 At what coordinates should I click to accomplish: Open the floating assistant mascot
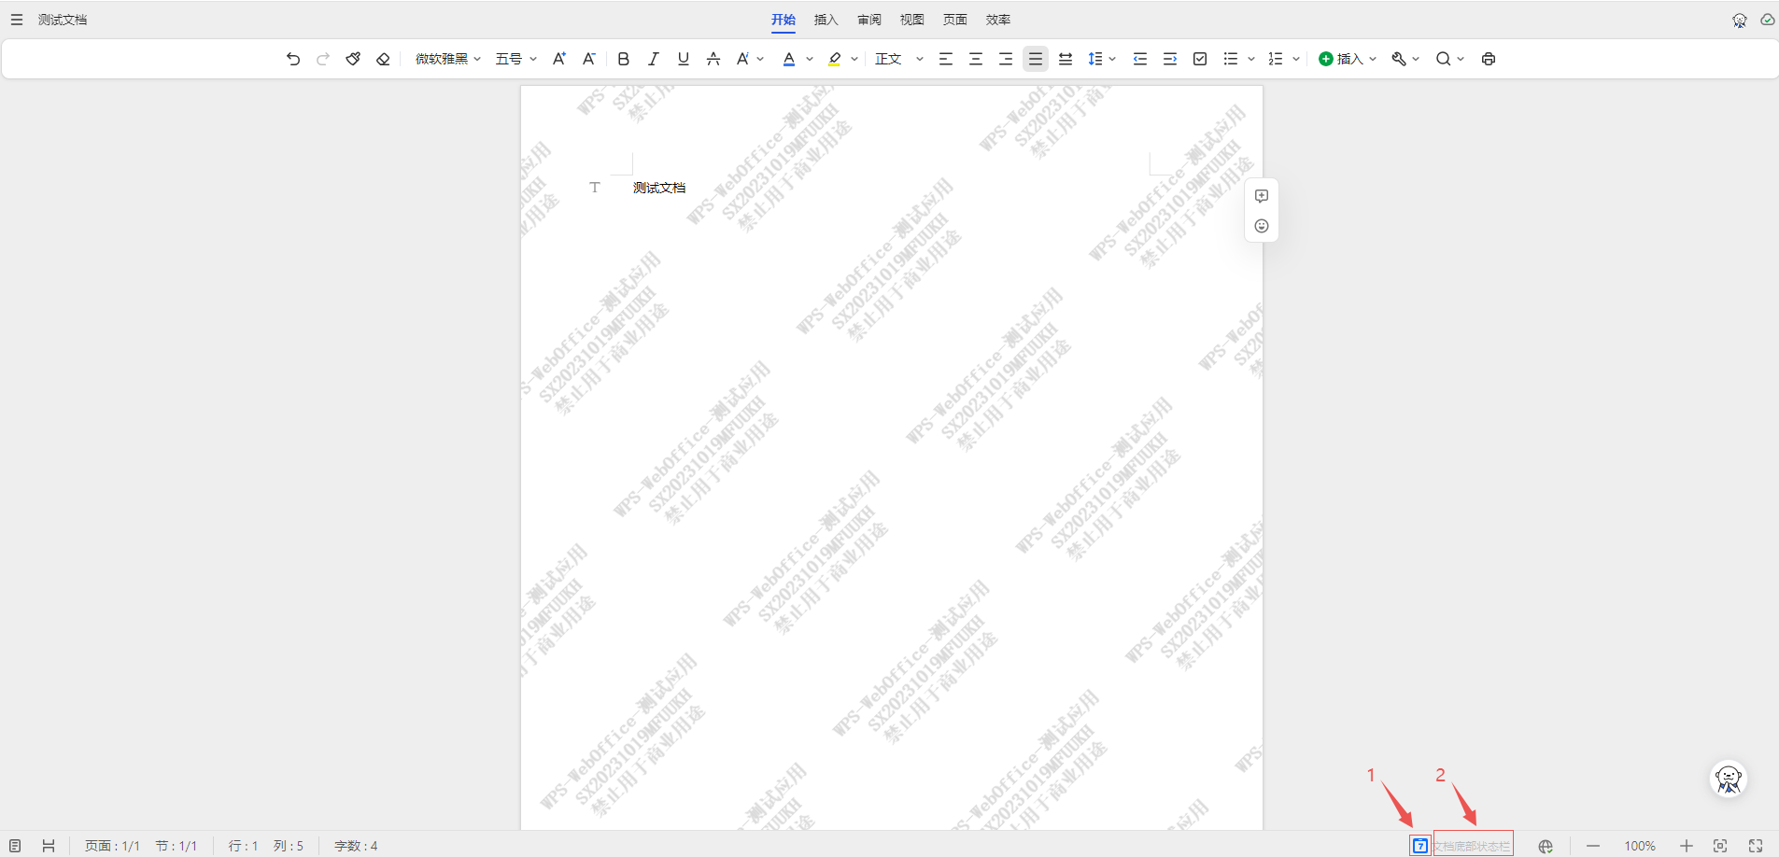[1729, 779]
